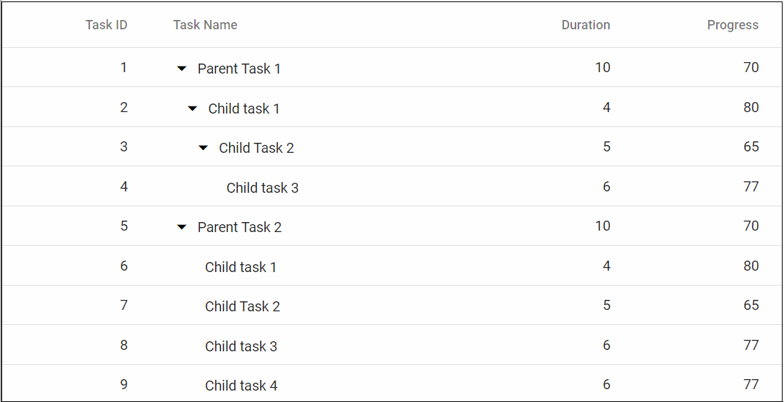
Task: Sort by the Task ID column header
Action: click(x=106, y=25)
